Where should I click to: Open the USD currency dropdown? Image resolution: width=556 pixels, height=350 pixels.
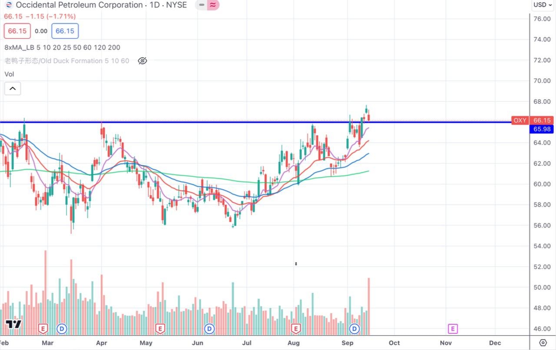point(543,5)
